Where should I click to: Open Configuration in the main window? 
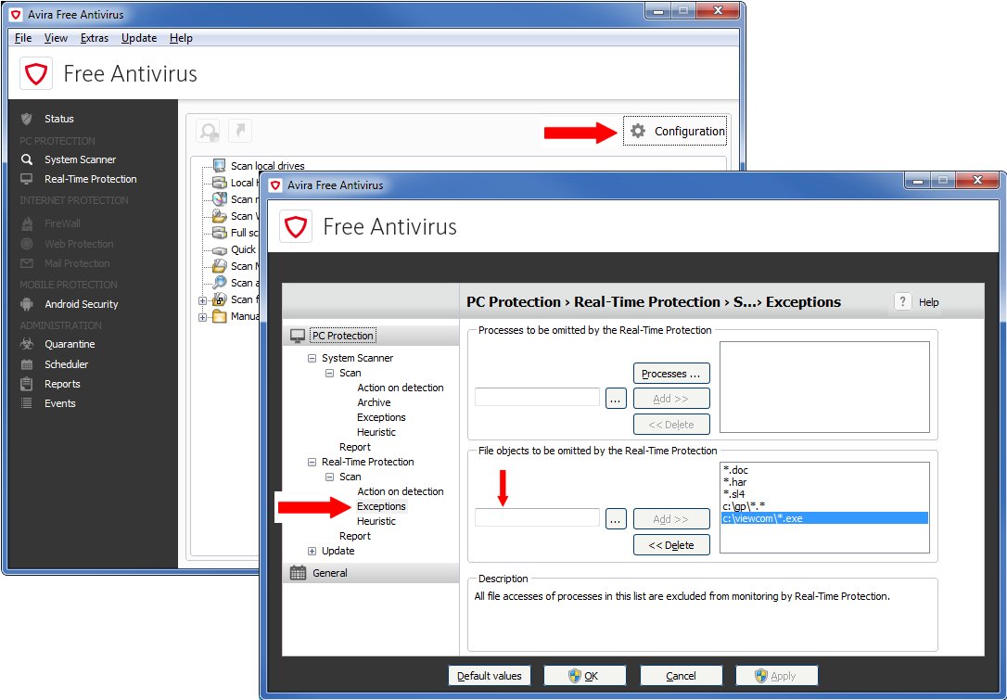[x=675, y=131]
